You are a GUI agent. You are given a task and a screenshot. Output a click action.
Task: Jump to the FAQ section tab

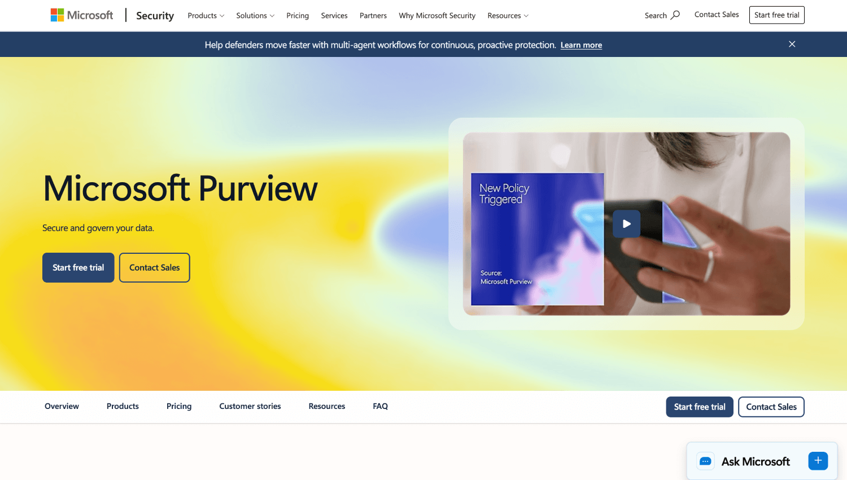pyautogui.click(x=381, y=406)
